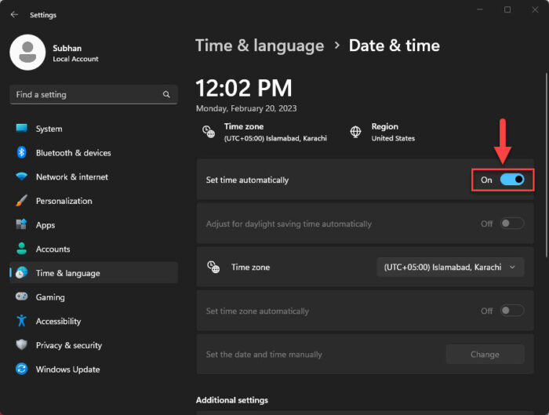Open Gaming settings category

pos(94,297)
